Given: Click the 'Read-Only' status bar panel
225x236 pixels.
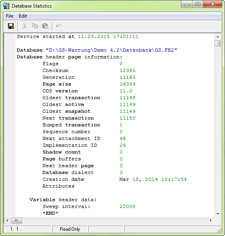Looking at the screenshot, I should tap(70, 229).
